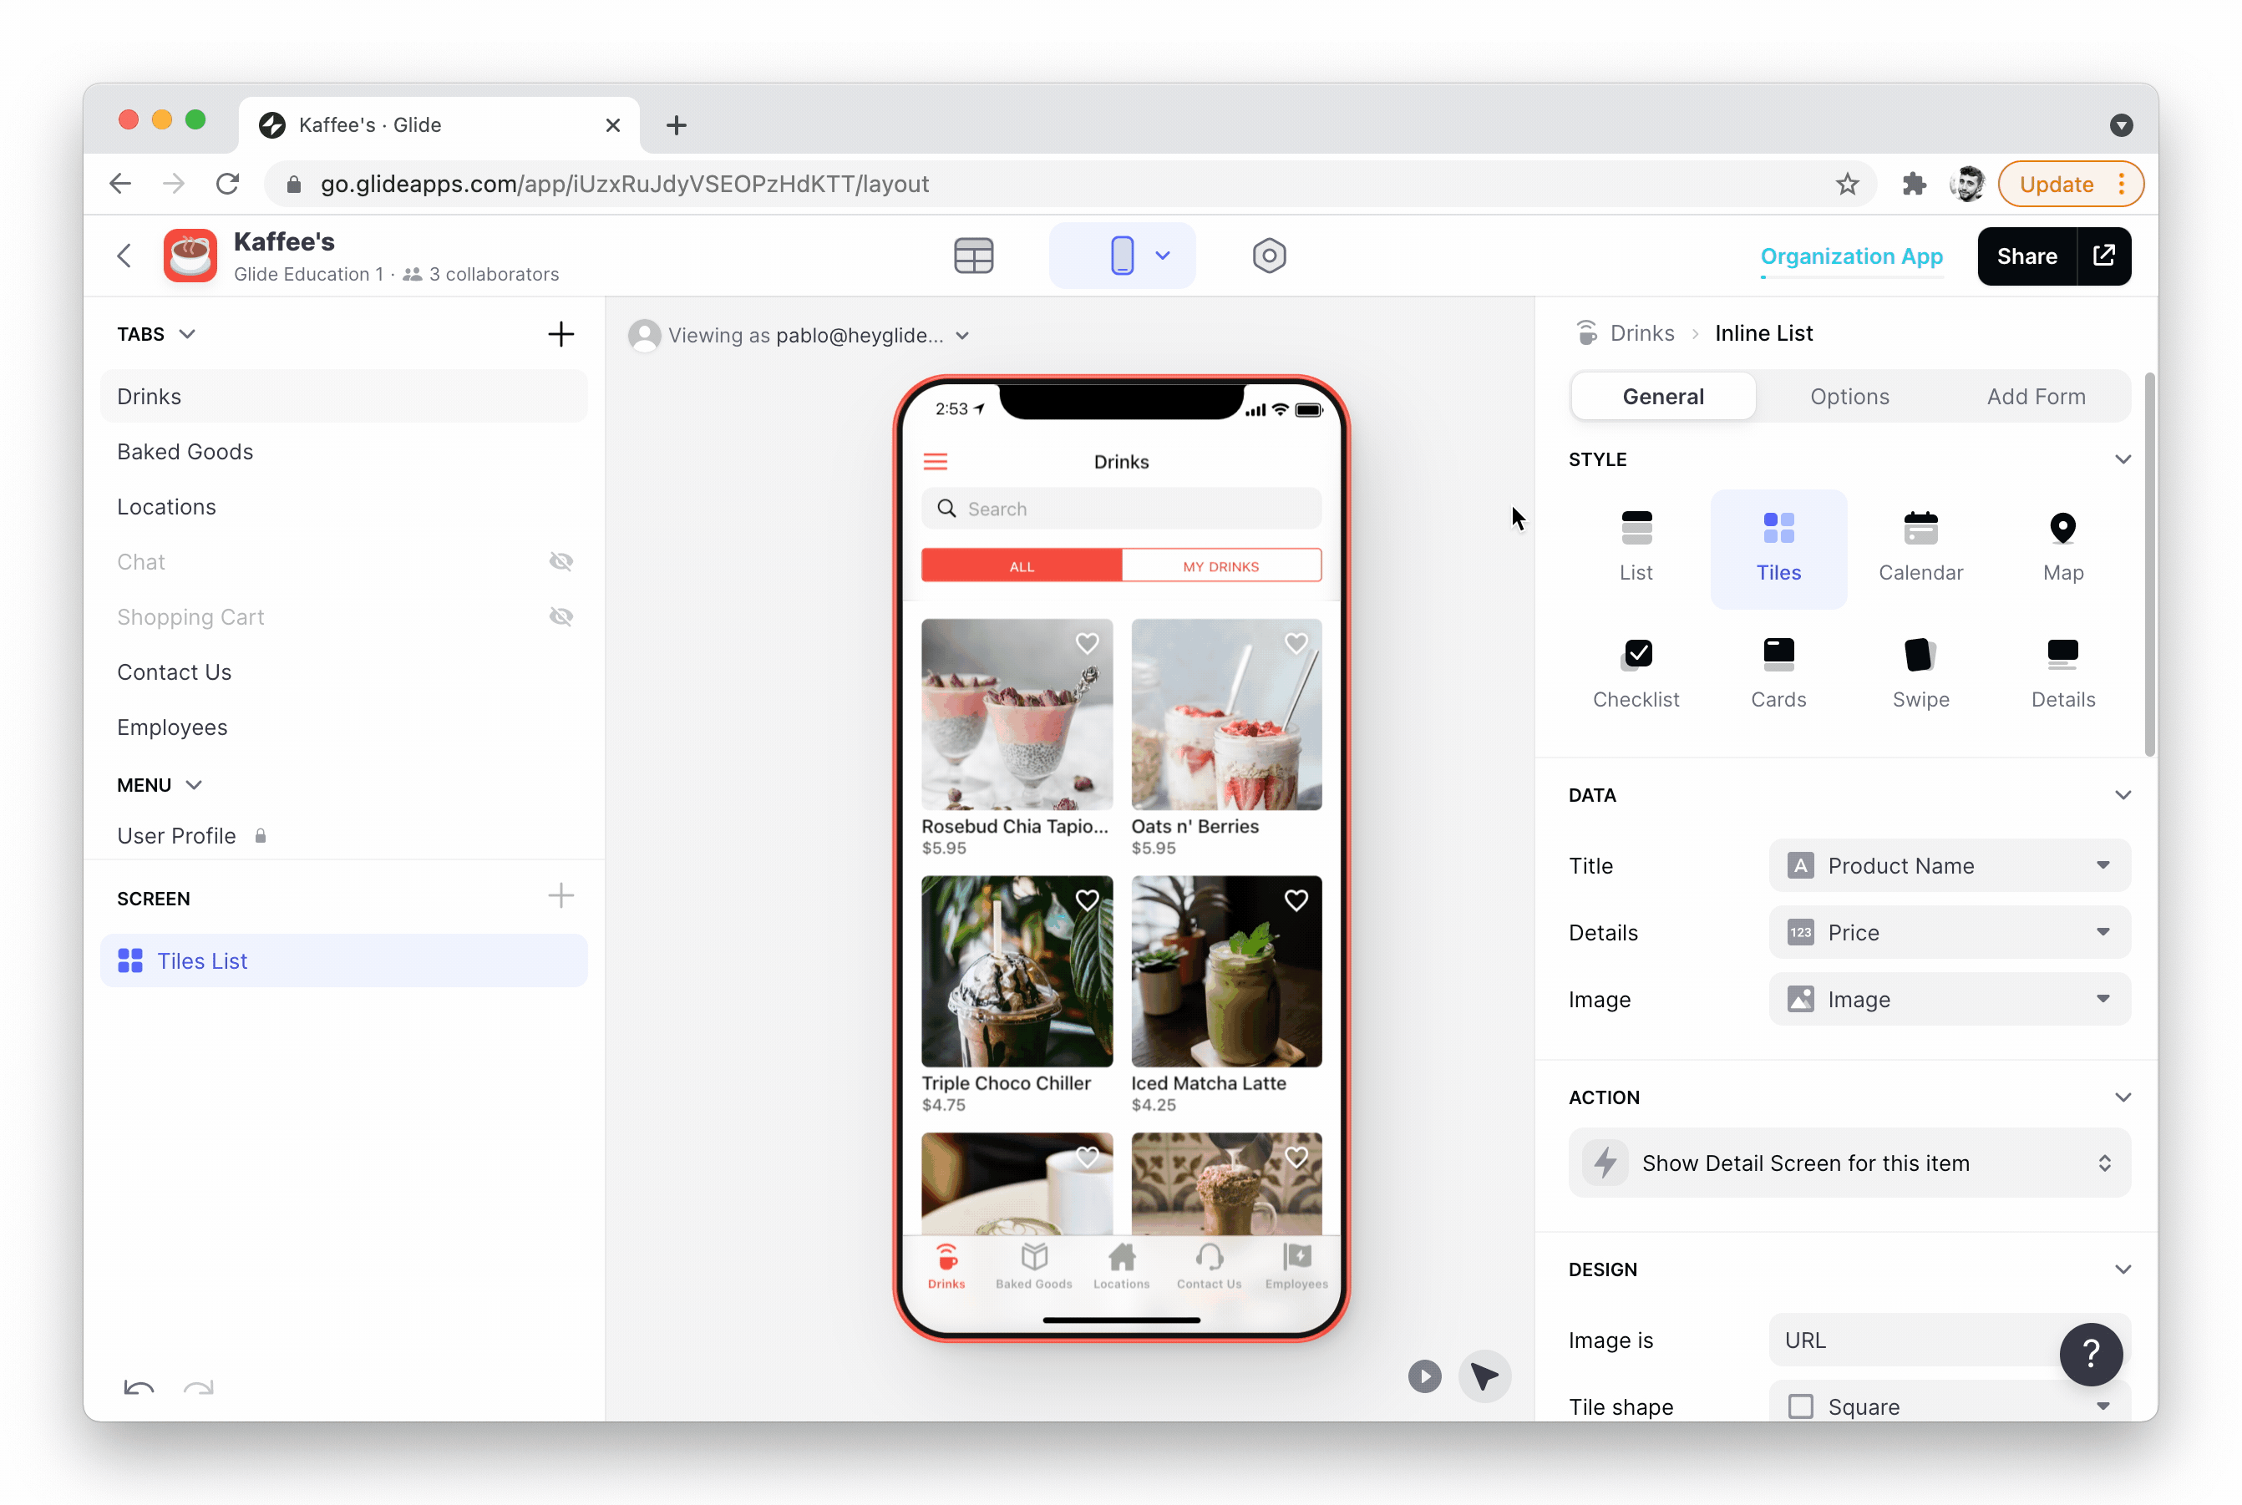Favorite the Iced Matcha Latte tile
Screen dimensions: 2242x1505
pos(1296,900)
